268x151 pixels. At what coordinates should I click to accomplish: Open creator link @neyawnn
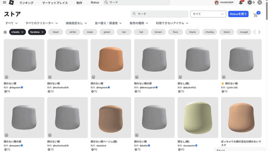[15, 146]
